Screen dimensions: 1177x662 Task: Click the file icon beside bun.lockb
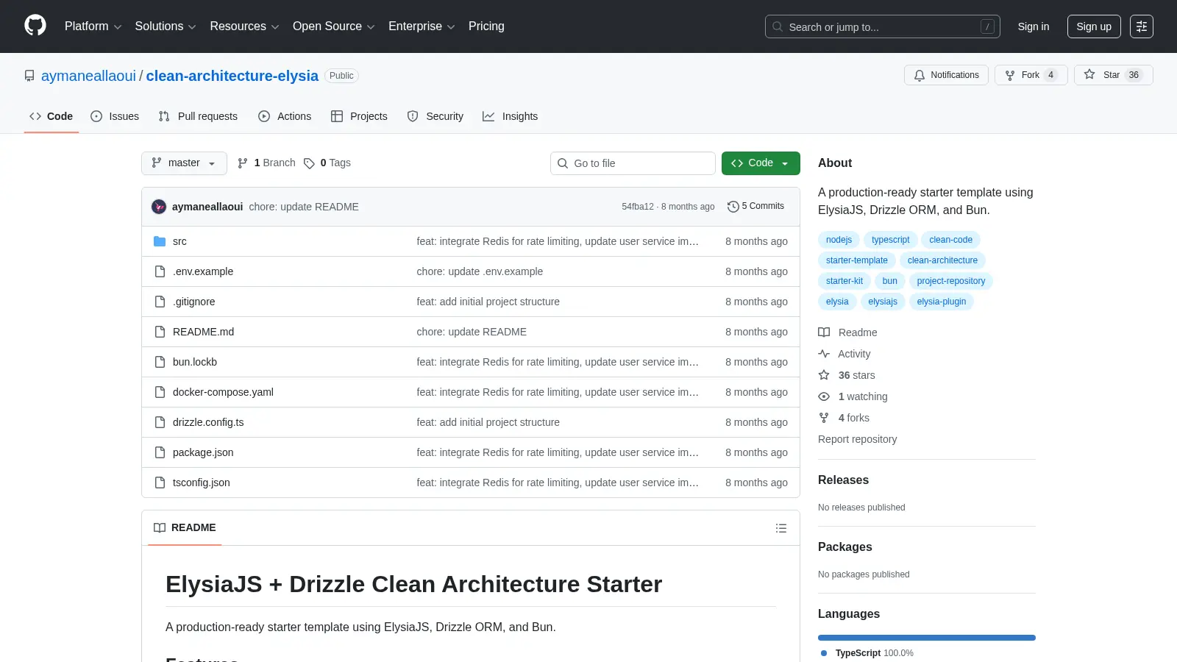coord(160,362)
